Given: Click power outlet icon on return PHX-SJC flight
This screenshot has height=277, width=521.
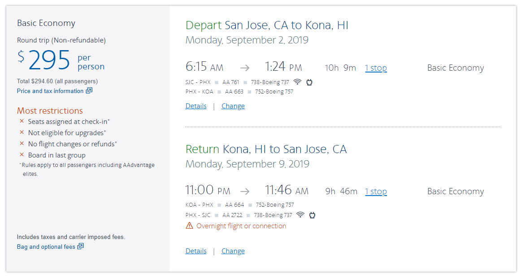Looking at the screenshot, I should (312, 215).
